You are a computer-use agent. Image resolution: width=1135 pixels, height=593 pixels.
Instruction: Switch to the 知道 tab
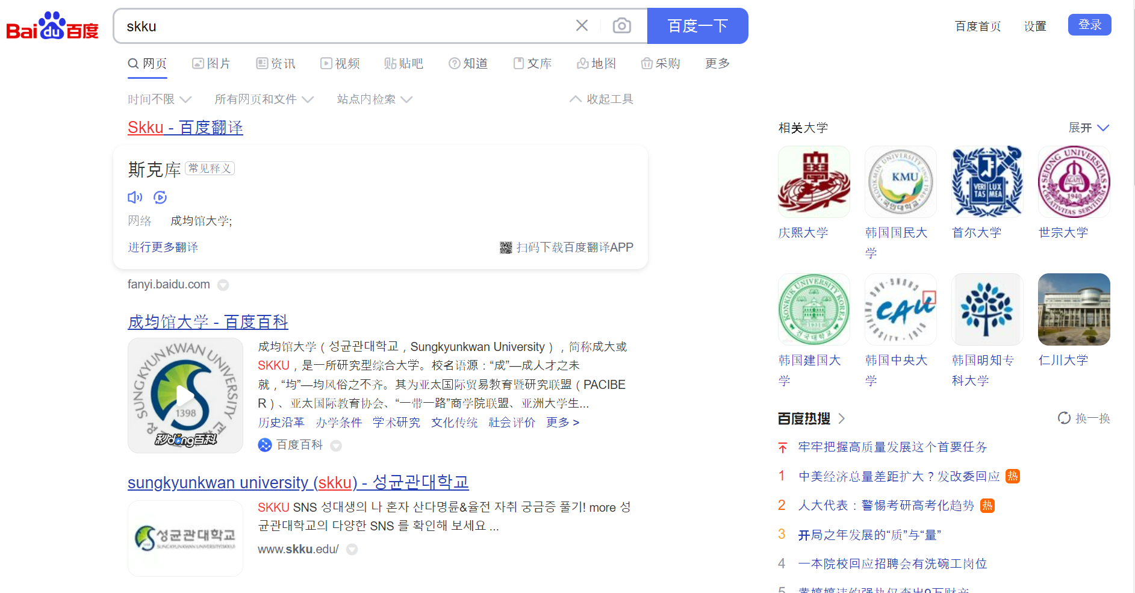[468, 63]
